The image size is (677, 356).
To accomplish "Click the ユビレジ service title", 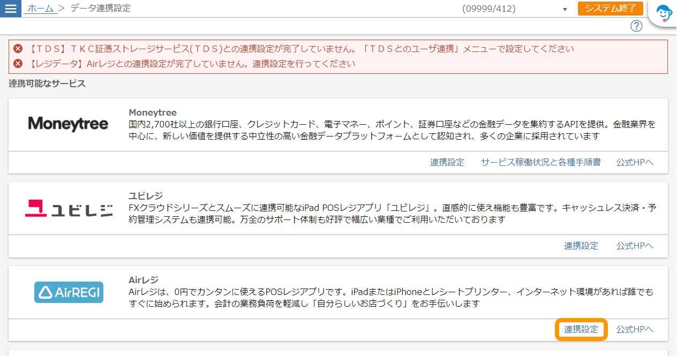I will click(146, 196).
